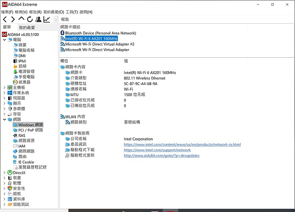Expand the 安全性 tree node
Screen dimensions: 295x212
tap(5, 188)
